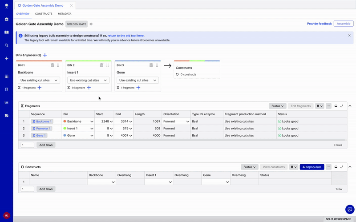Viewport: 356px width, 222px height.
Task: Switch to the Metadata tab
Action: click(65, 14)
